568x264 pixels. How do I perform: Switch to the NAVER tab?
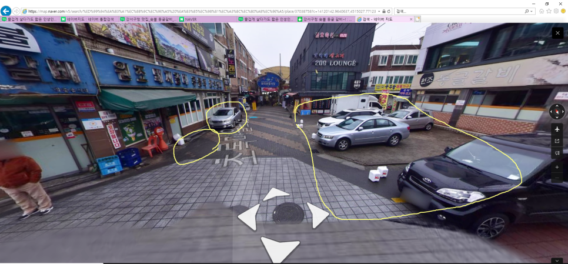[x=207, y=19]
